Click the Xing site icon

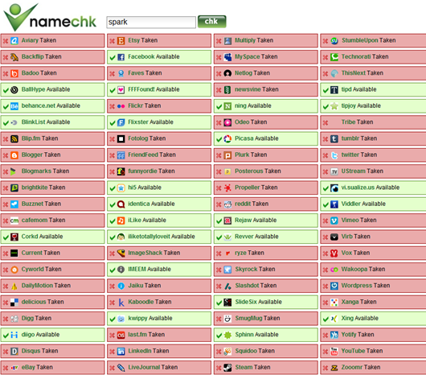[x=334, y=319]
